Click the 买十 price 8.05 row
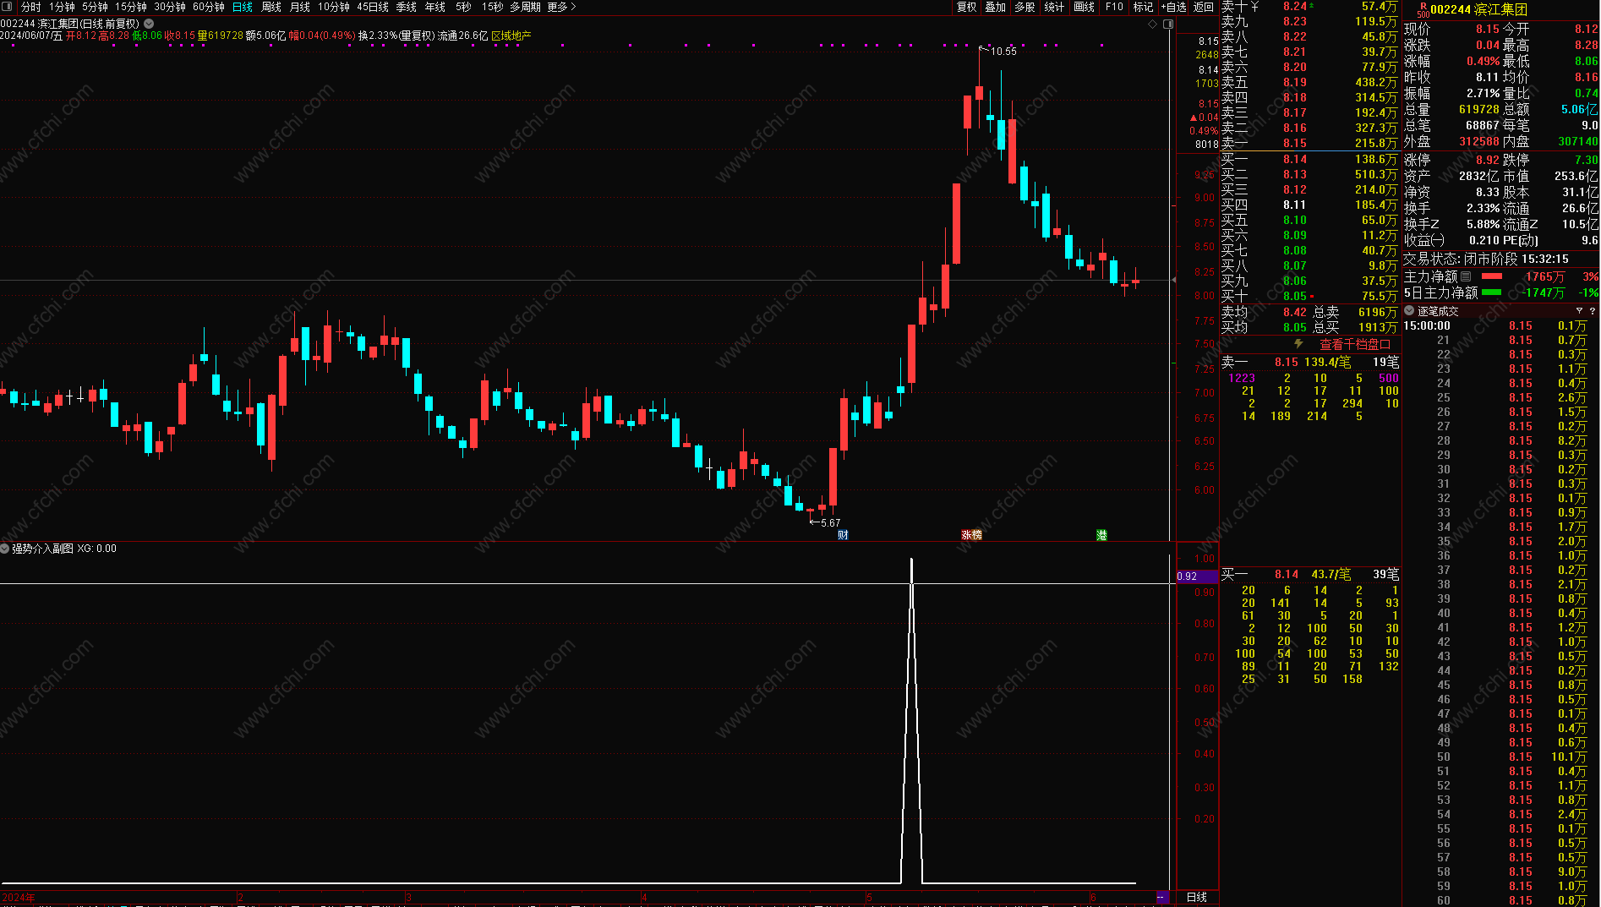 pyautogui.click(x=1309, y=296)
